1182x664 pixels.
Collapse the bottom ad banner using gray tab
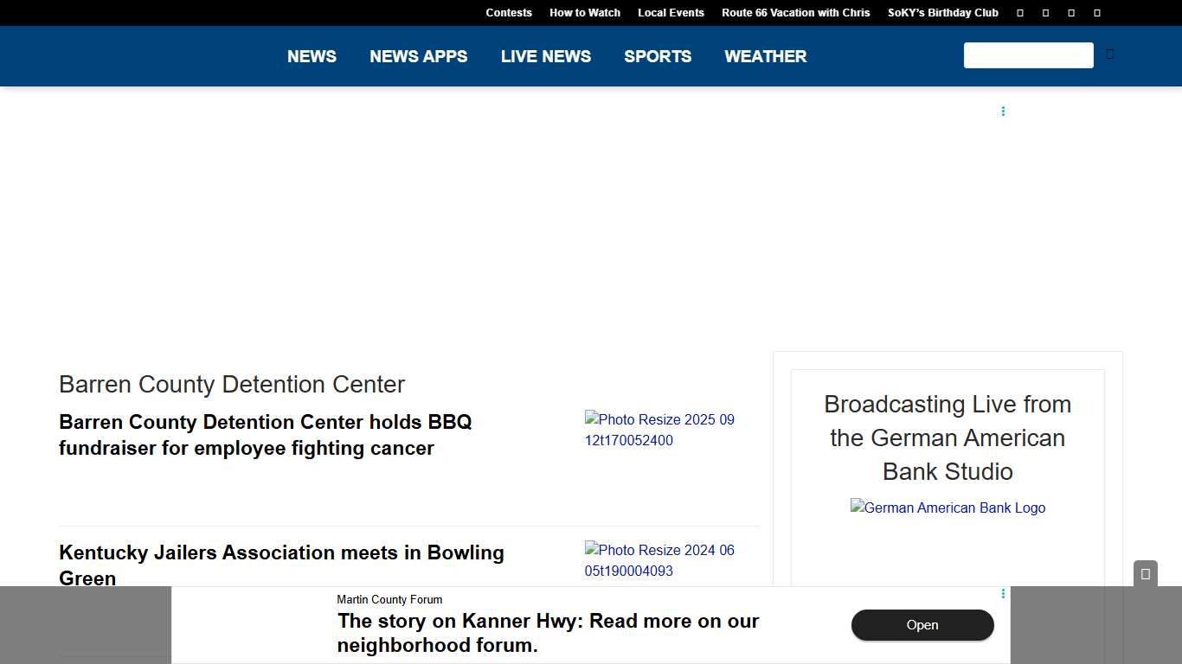tap(1145, 574)
